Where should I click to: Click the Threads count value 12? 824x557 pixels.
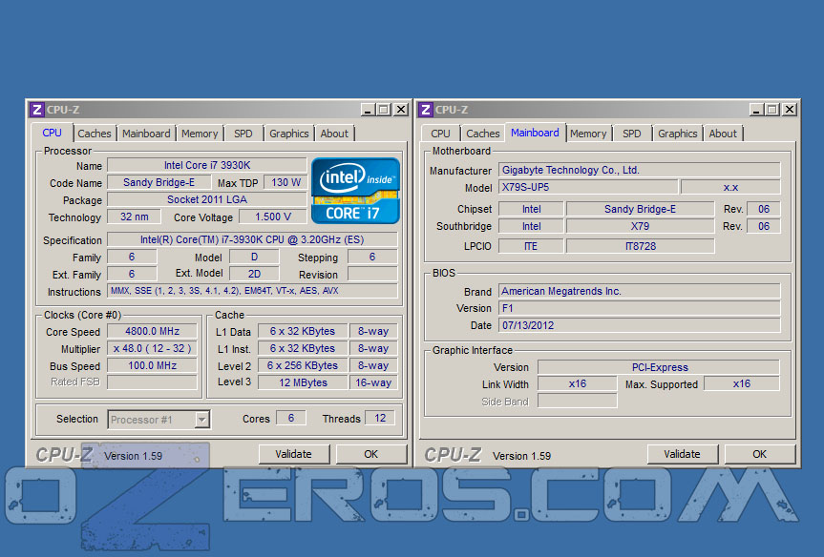tap(380, 418)
